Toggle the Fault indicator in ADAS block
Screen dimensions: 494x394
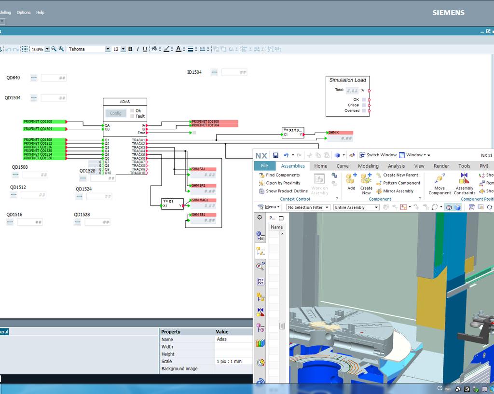coord(132,116)
